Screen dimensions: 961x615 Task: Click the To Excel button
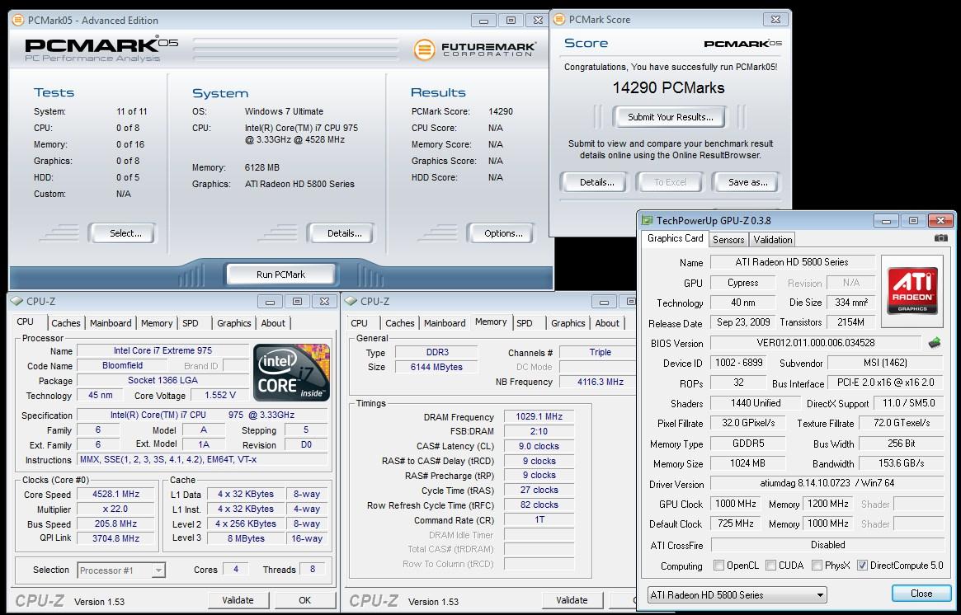point(671,182)
